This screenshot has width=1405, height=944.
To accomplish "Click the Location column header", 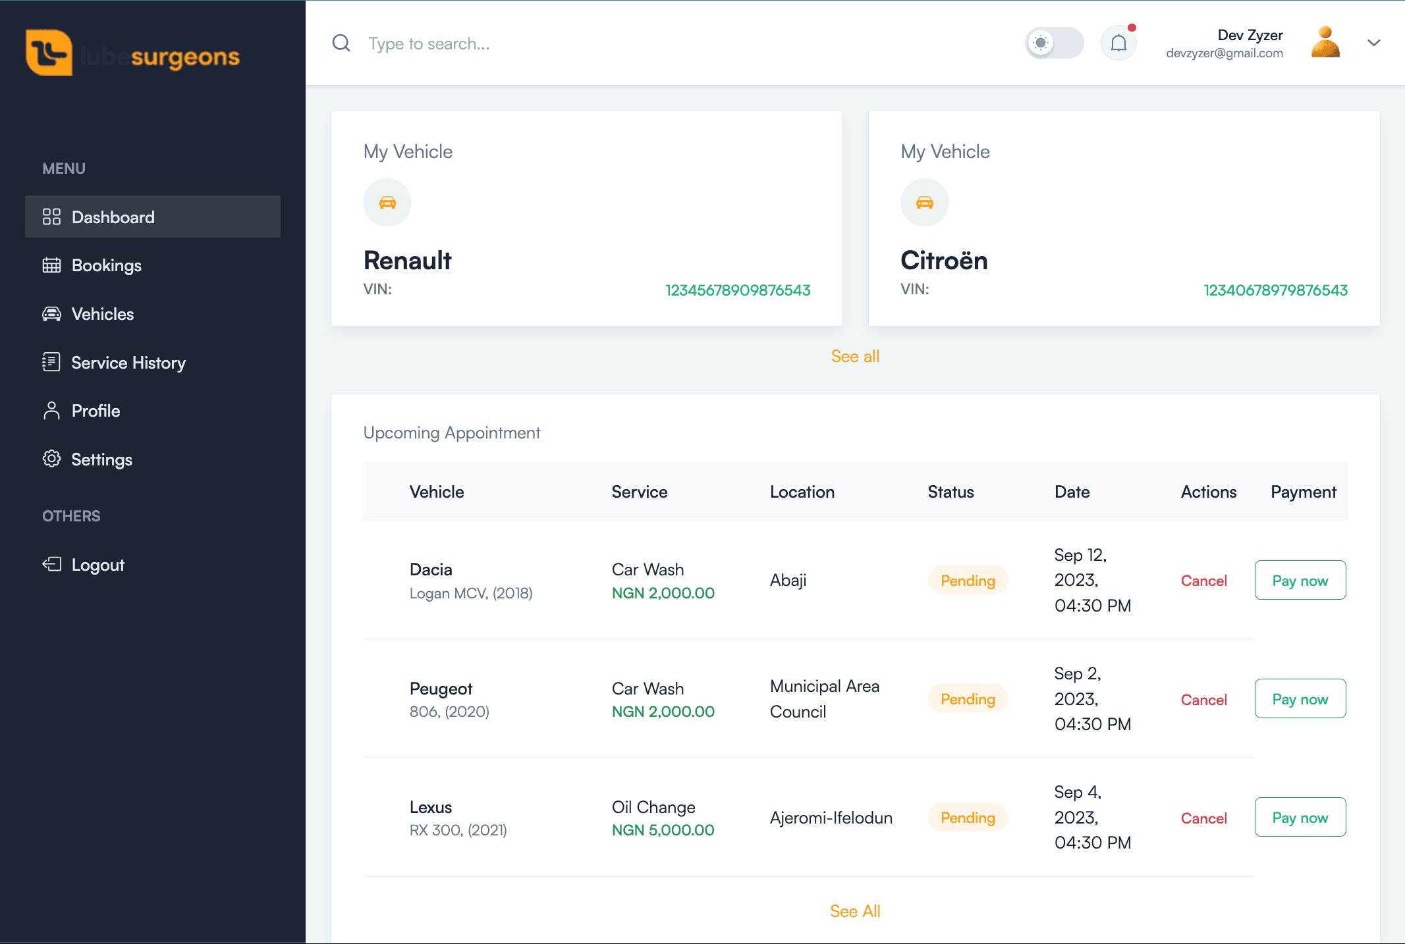I will (802, 492).
